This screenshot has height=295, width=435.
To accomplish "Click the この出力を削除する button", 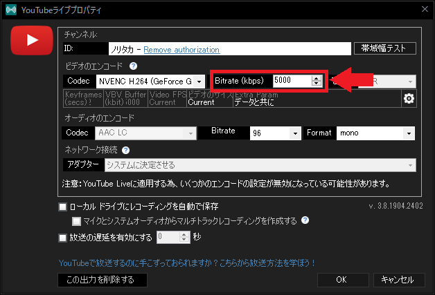I will point(103,280).
